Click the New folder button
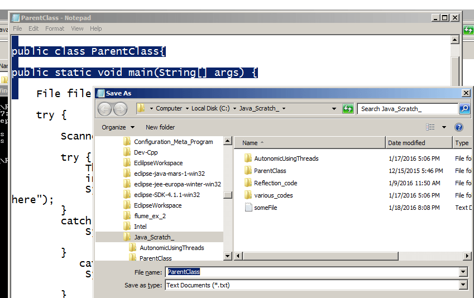This screenshot has height=298, width=474. [x=160, y=127]
